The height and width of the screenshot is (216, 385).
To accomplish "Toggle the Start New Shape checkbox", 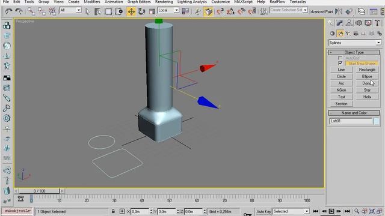I will pos(340,64).
